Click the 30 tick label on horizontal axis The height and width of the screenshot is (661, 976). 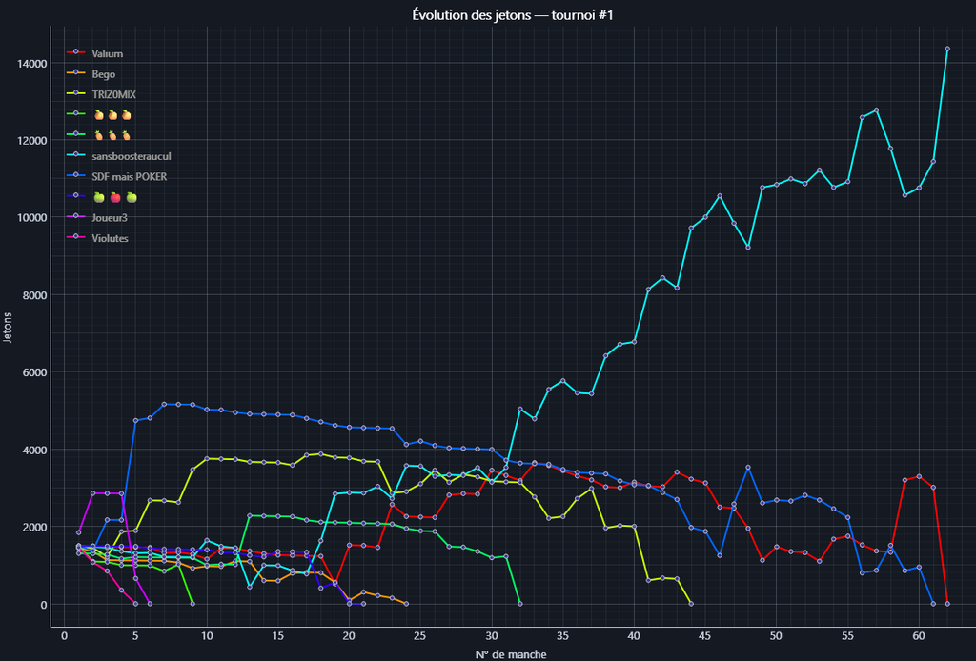(491, 635)
